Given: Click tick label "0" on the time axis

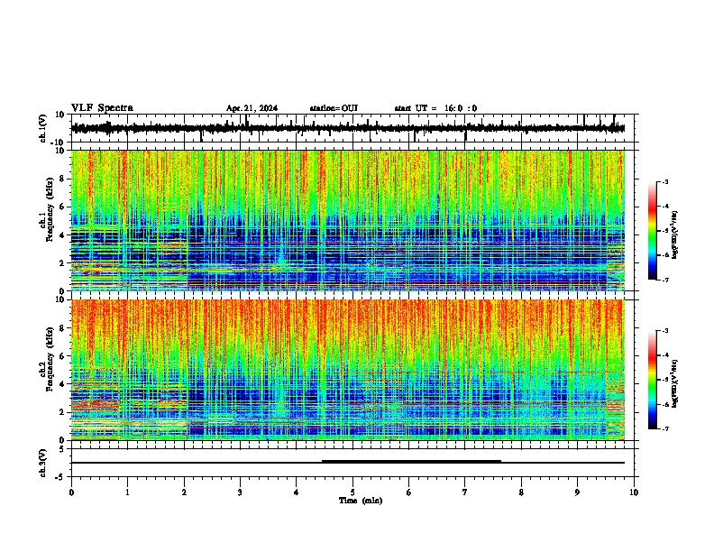Looking at the screenshot, I should pyautogui.click(x=71, y=492).
